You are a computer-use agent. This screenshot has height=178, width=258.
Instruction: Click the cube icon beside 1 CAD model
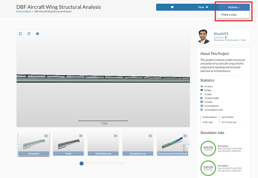coord(202,98)
